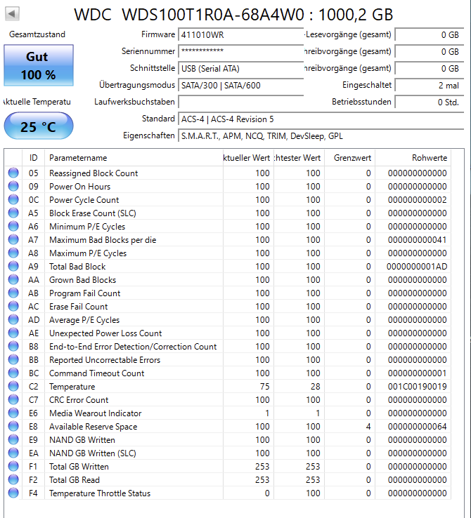This screenshot has height=518, width=471.
Task: Click status icon for Erase Fail Count
Action: (13, 306)
